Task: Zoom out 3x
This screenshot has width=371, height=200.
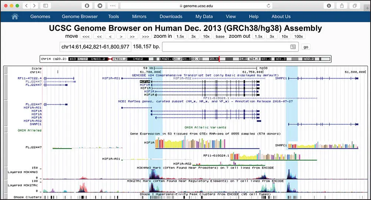Action: 272,36
